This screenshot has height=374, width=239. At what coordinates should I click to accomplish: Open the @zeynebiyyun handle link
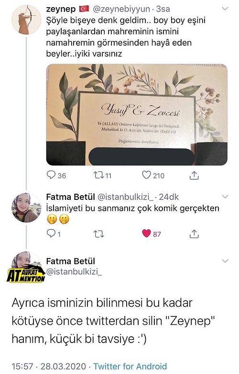pyautogui.click(x=121, y=9)
